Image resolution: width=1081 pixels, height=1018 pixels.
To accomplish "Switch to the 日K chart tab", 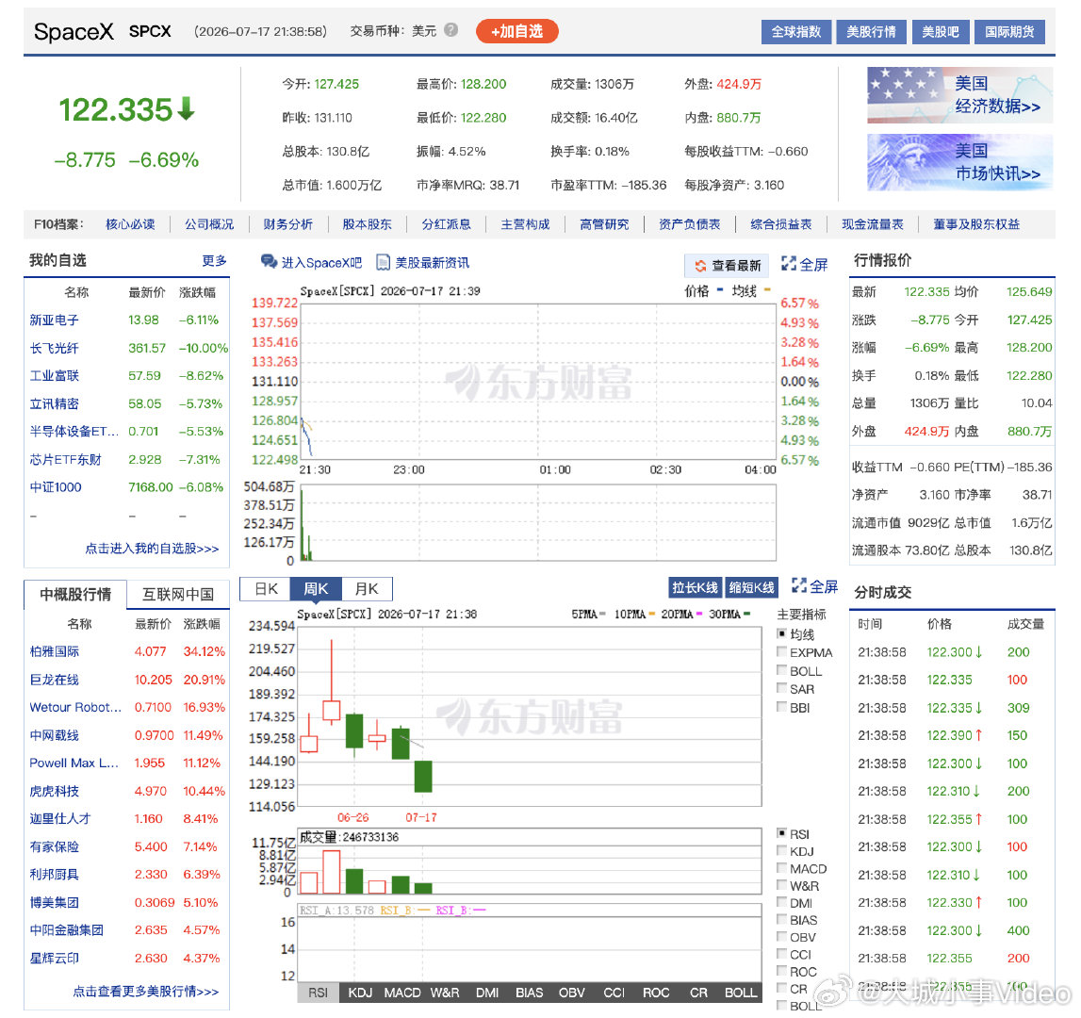I will tap(266, 589).
